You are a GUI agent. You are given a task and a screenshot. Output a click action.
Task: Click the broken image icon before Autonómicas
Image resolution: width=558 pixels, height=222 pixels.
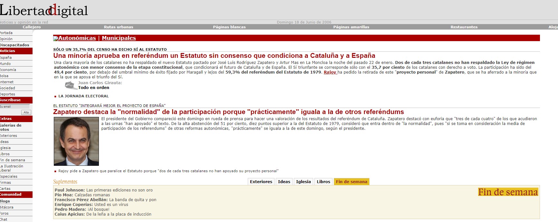56,38
